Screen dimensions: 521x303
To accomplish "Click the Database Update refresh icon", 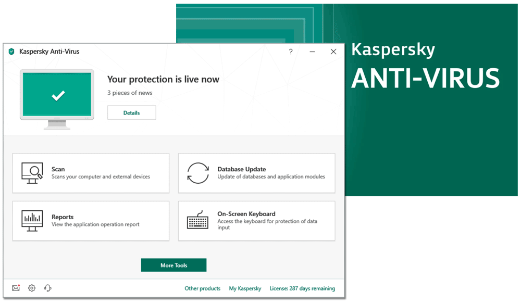I will pos(197,172).
